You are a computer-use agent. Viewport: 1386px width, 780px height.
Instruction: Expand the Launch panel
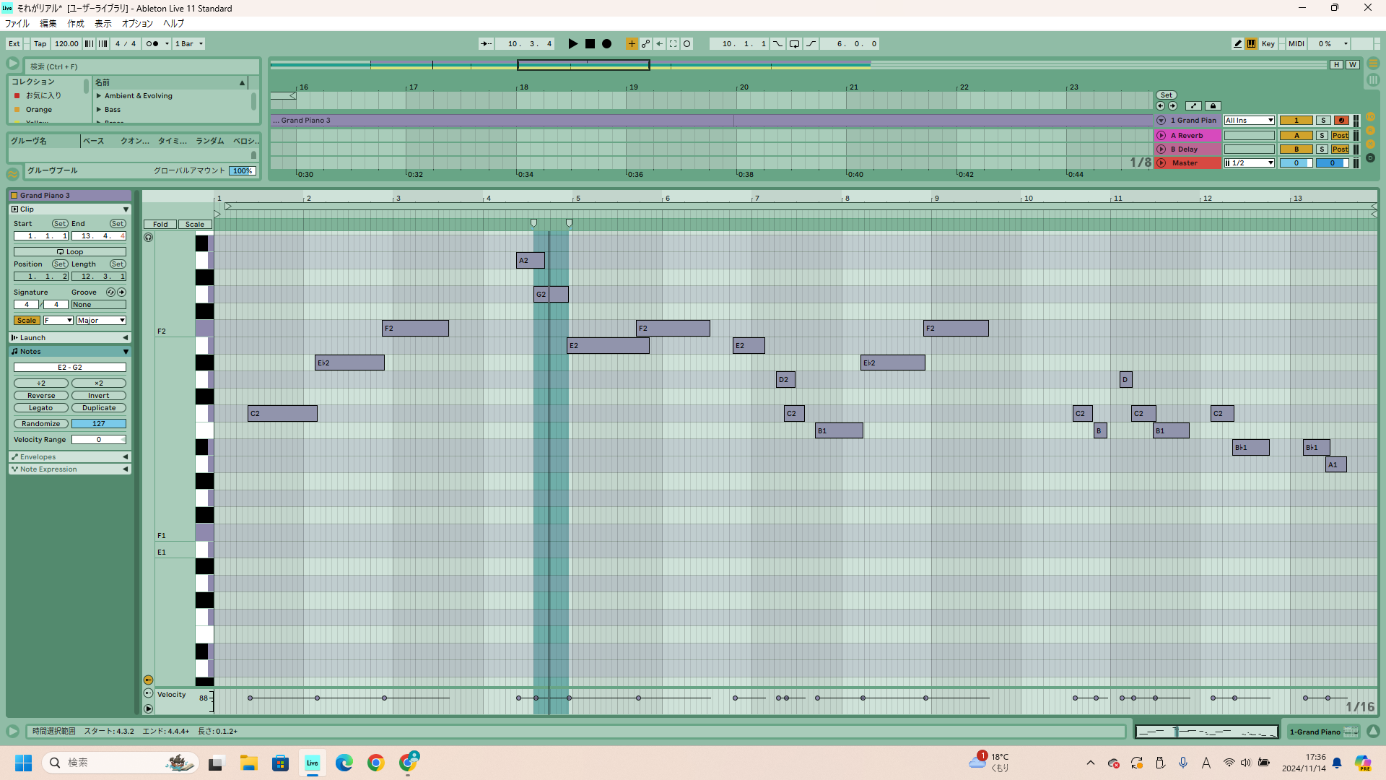pyautogui.click(x=126, y=338)
